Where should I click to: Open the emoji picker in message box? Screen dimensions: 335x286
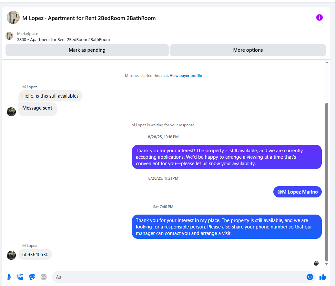(310, 277)
